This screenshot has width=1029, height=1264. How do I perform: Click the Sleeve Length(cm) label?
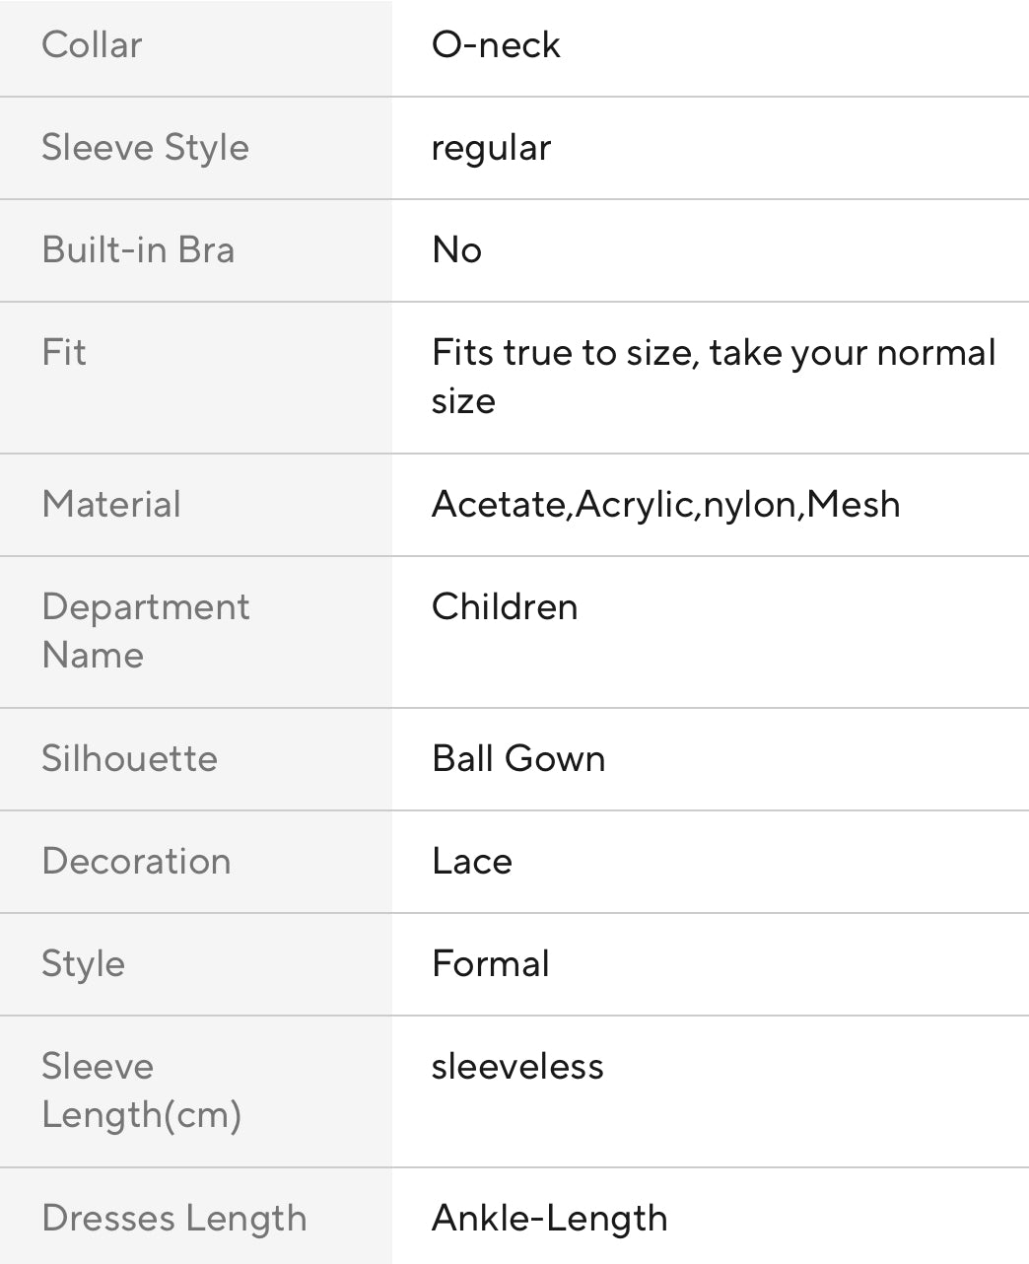141,1090
